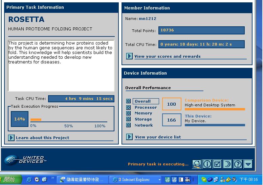Open the Start menu
This screenshot has height=185, width=263.
point(10,180)
